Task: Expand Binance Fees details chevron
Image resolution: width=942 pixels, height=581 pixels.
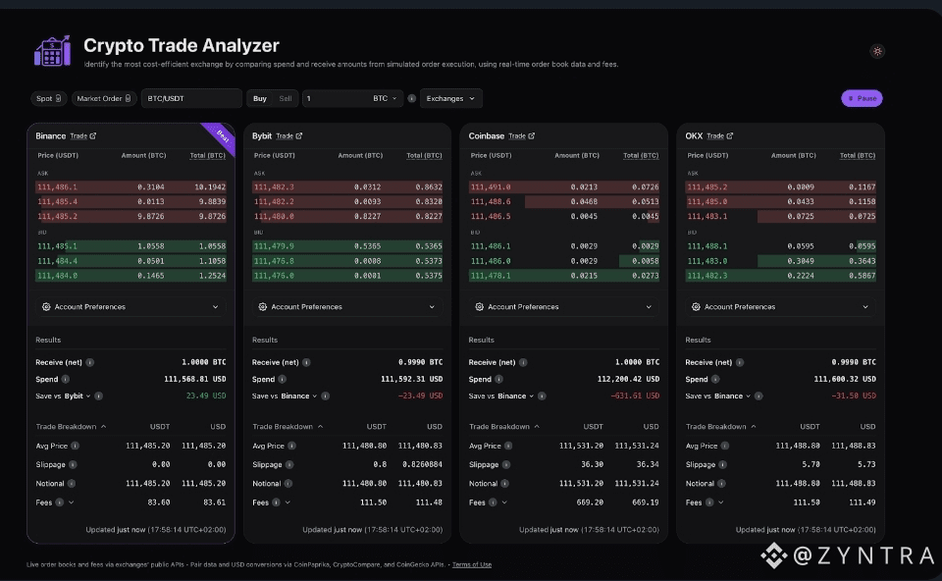Action: [71, 502]
